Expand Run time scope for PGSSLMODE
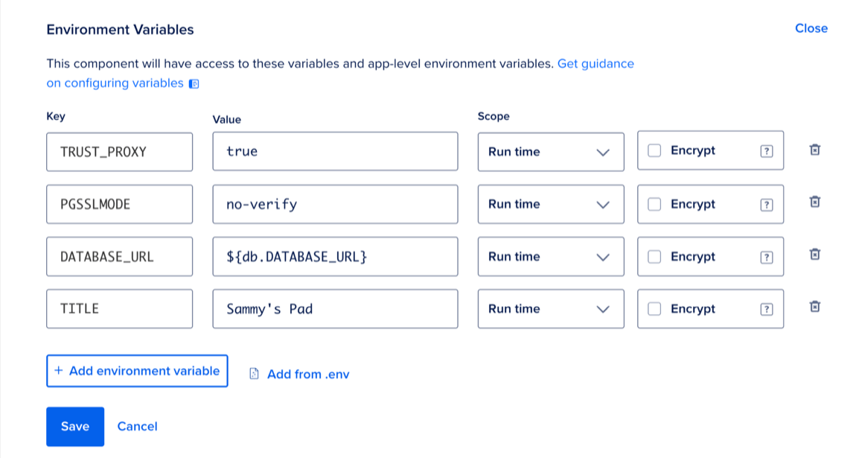Screen dimensions: 856x458 550,204
